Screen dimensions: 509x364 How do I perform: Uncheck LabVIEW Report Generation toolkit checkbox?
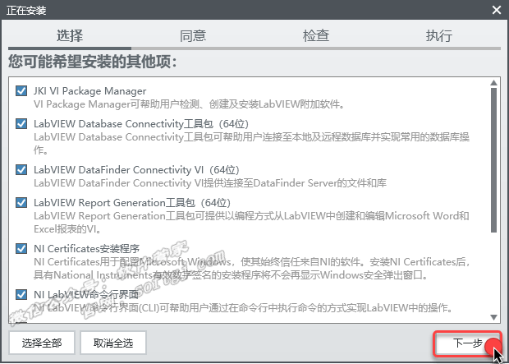pyautogui.click(x=21, y=203)
